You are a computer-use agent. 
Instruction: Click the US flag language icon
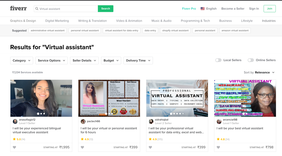[x=202, y=9]
